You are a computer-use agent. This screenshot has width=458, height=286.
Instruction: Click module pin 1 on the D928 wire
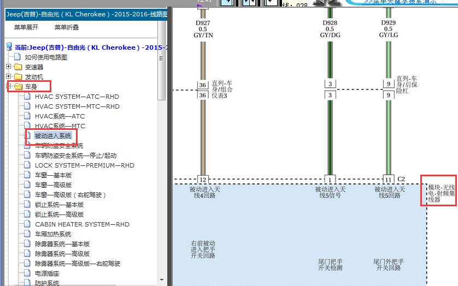(330, 180)
